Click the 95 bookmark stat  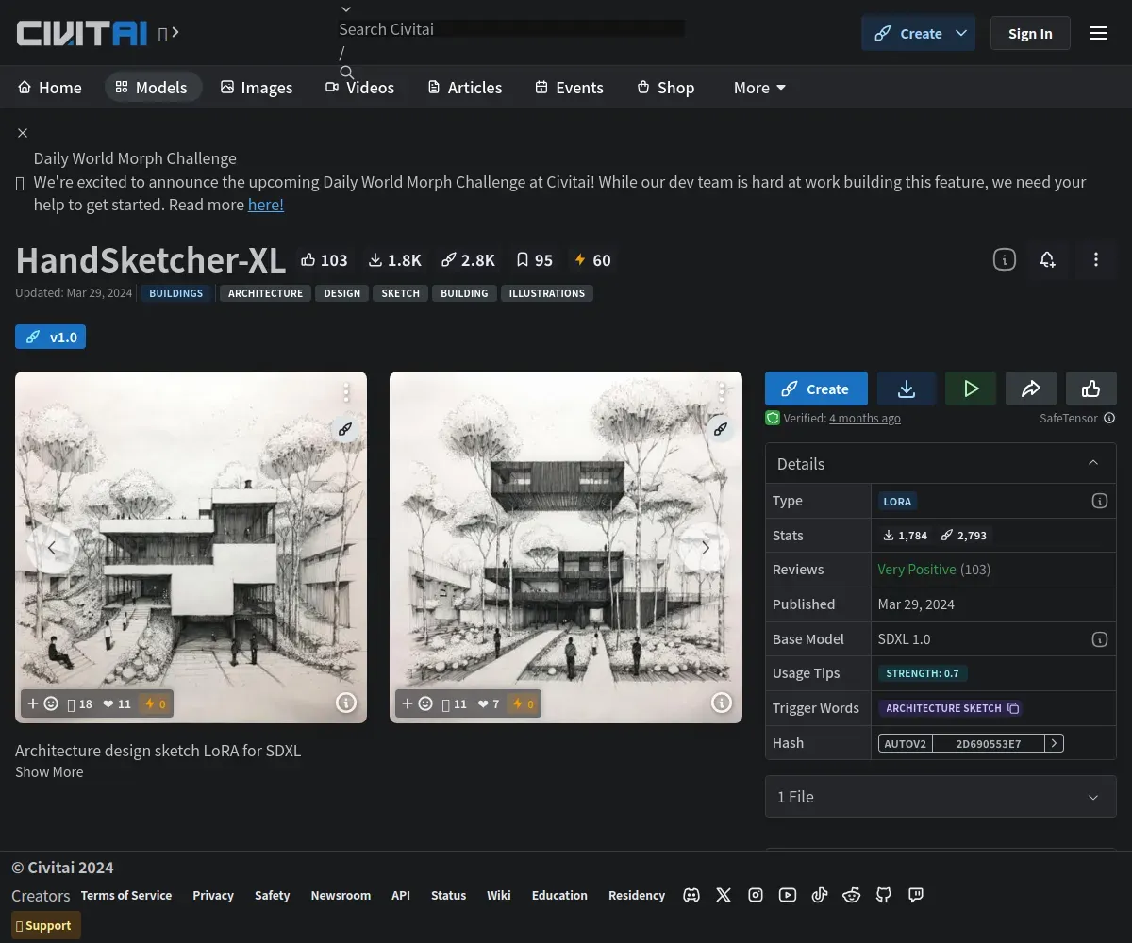534,260
